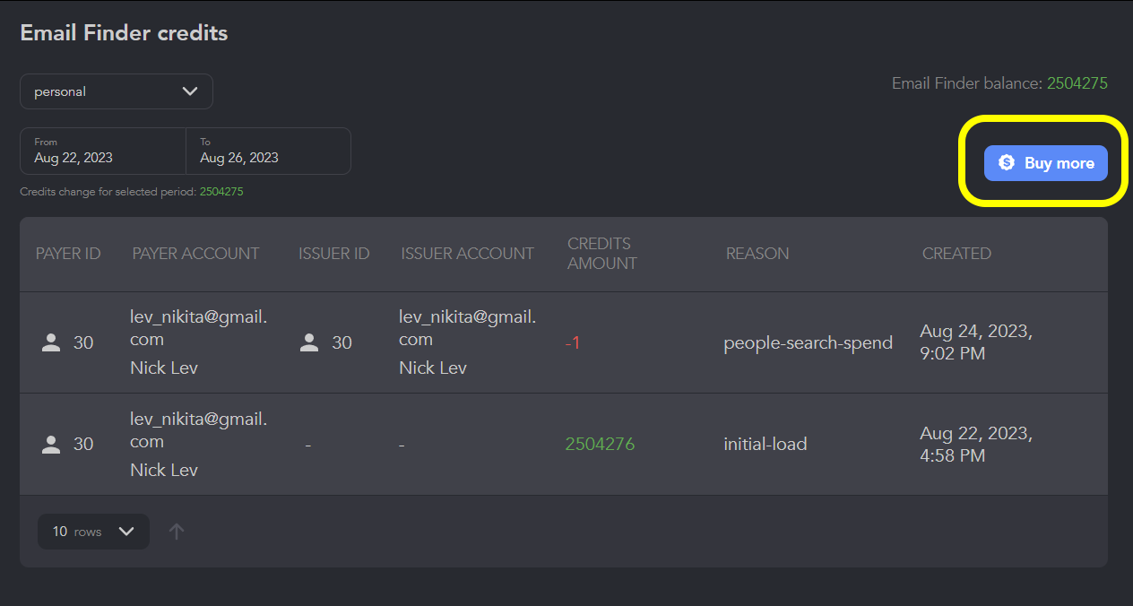This screenshot has height=606, width=1133.
Task: Sort by the CREDITS AMOUNT column header
Action: click(x=602, y=254)
